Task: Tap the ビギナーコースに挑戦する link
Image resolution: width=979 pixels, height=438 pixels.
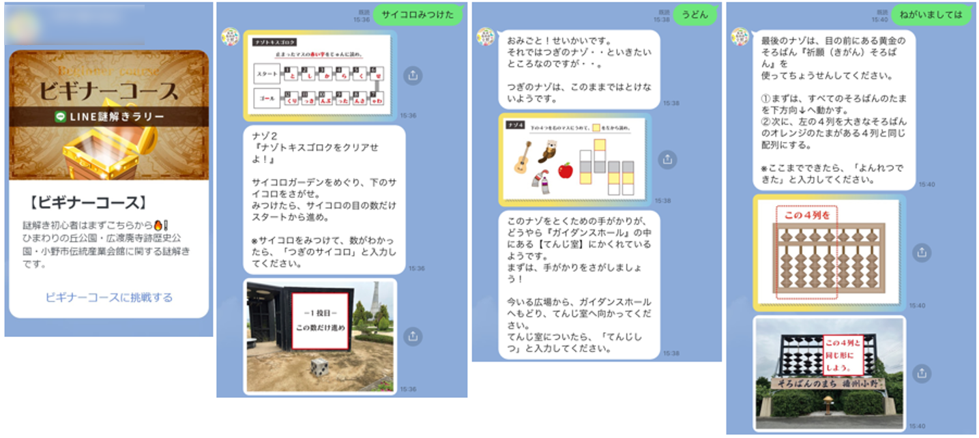Action: tap(109, 297)
